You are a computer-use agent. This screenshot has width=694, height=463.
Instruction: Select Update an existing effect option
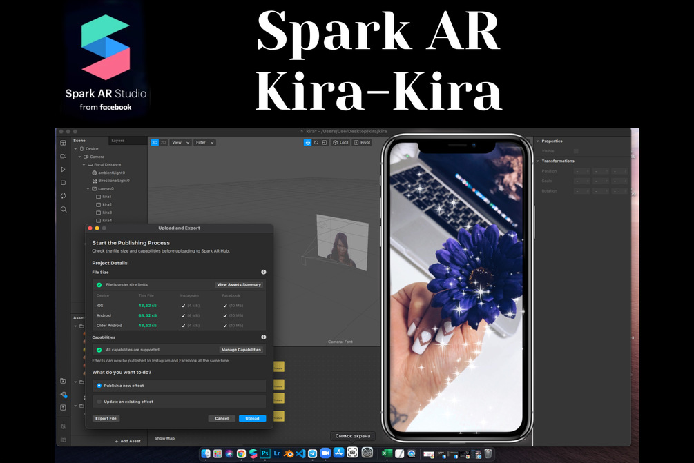click(x=180, y=402)
